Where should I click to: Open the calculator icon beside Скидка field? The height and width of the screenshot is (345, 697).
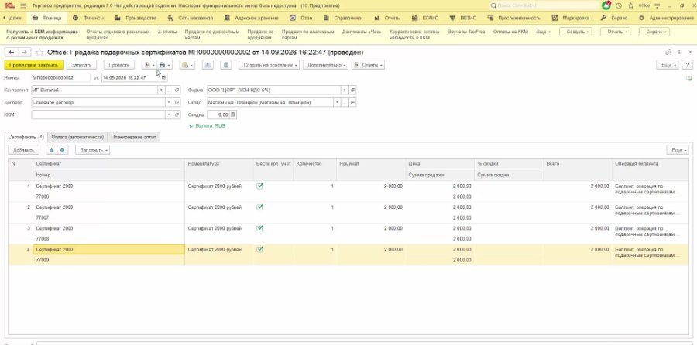[233, 114]
